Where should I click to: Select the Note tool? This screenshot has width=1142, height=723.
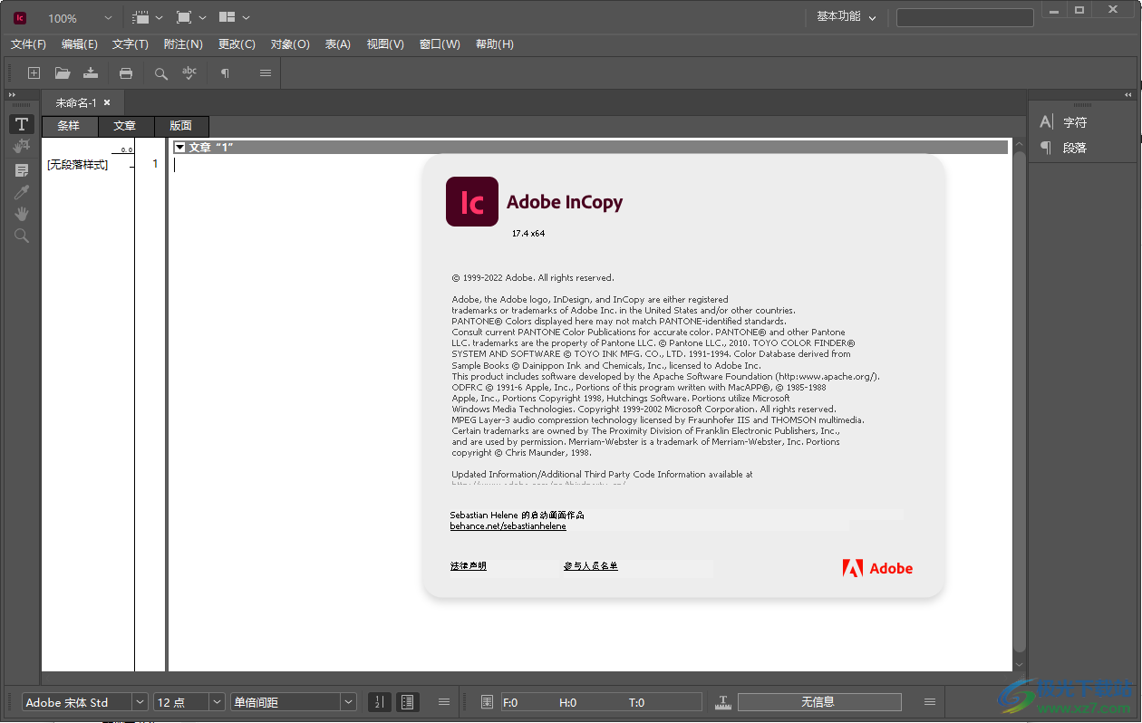[x=22, y=170]
